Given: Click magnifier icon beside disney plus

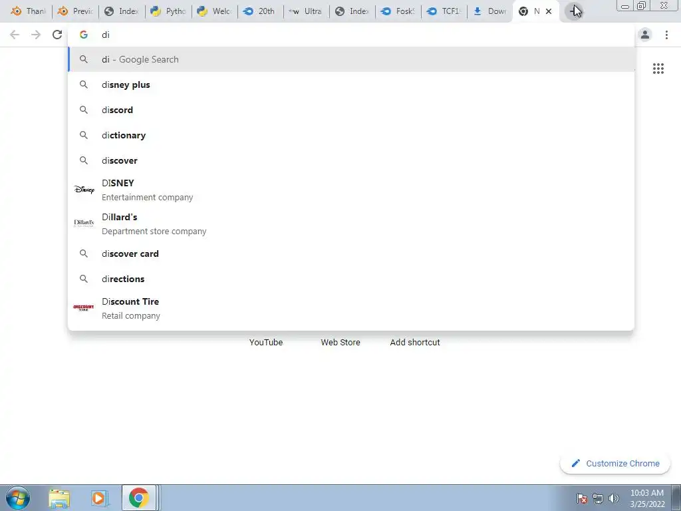Looking at the screenshot, I should click(x=84, y=85).
